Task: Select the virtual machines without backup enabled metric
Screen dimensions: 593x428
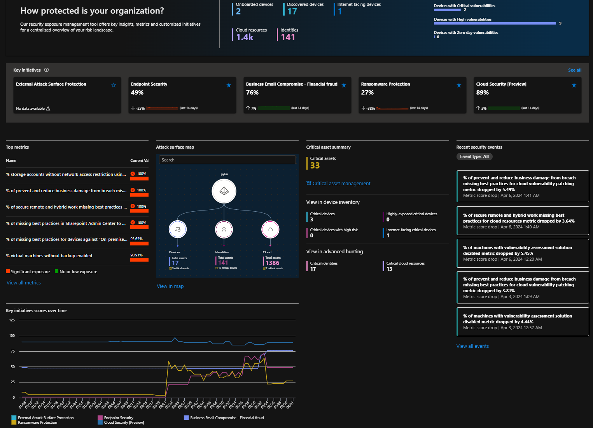Action: 49,256
